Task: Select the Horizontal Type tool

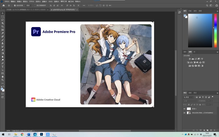Action: pos(2,67)
